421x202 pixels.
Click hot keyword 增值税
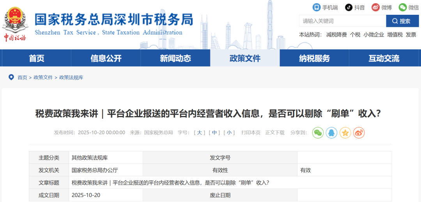[x=395, y=35]
